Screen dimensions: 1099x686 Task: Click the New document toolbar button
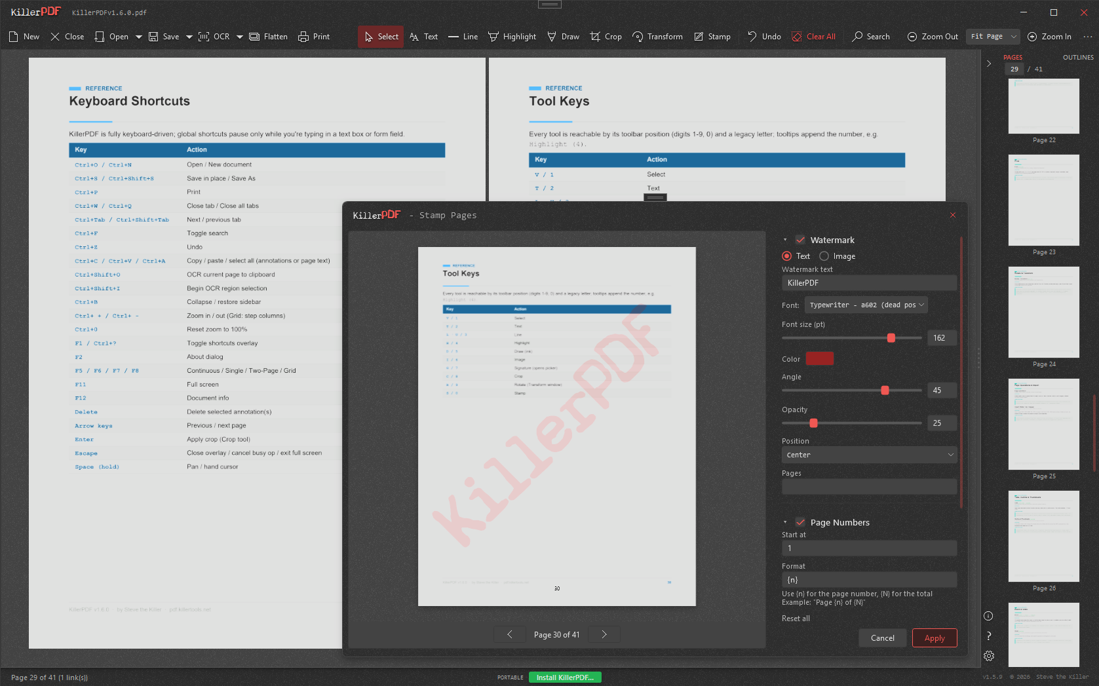[x=24, y=37]
